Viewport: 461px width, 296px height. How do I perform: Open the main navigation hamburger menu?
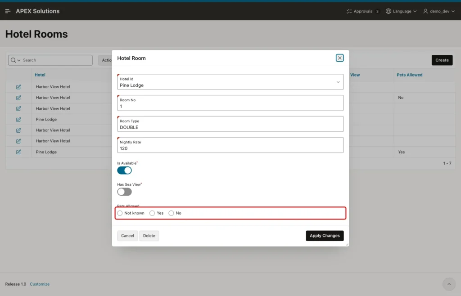8,11
